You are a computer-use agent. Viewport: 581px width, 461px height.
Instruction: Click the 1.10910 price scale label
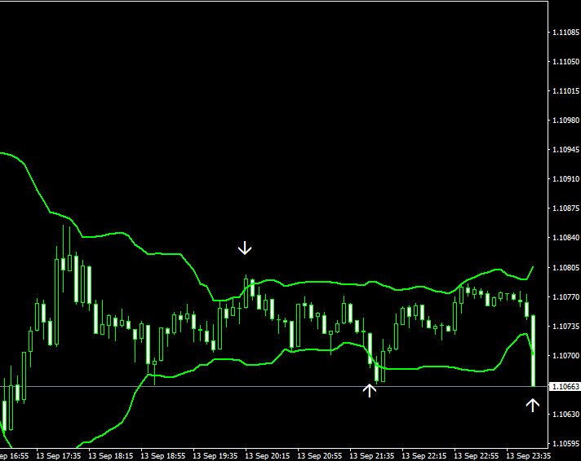pyautogui.click(x=565, y=179)
